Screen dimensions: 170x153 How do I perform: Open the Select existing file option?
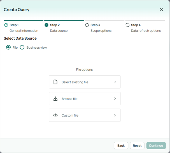click(85, 82)
